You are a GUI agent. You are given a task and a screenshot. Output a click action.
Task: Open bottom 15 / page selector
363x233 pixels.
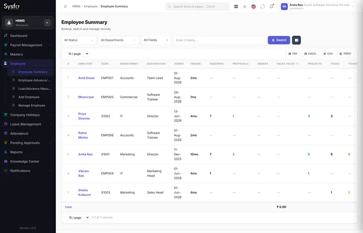pos(77,217)
